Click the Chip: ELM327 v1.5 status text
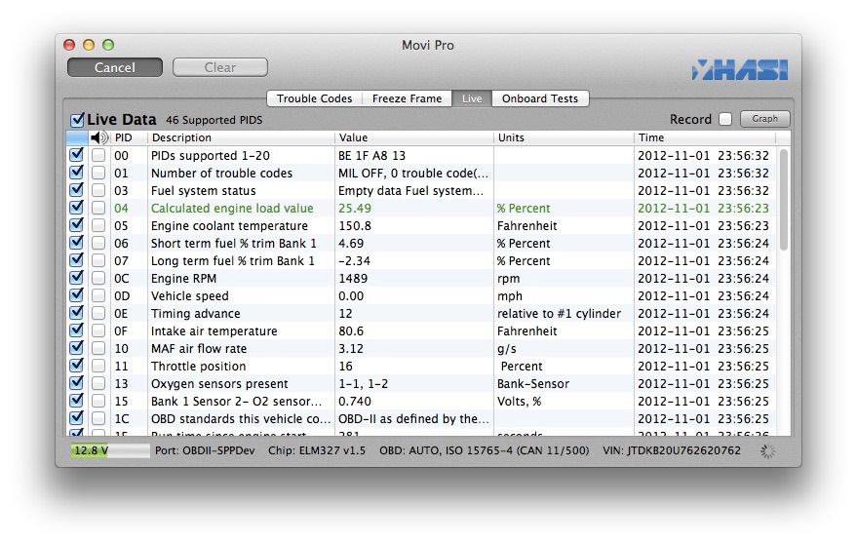Screen dimensions: 857x544 (317, 450)
